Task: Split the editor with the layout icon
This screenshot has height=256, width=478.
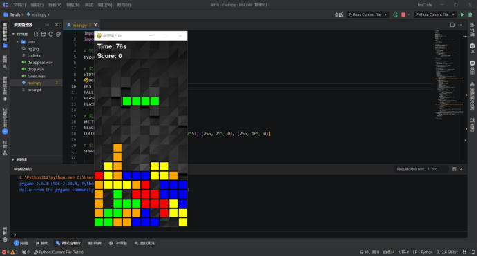Action: pyautogui.click(x=452, y=25)
